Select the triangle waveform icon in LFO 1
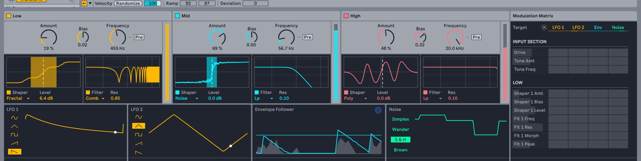 pyautogui.click(x=15, y=126)
